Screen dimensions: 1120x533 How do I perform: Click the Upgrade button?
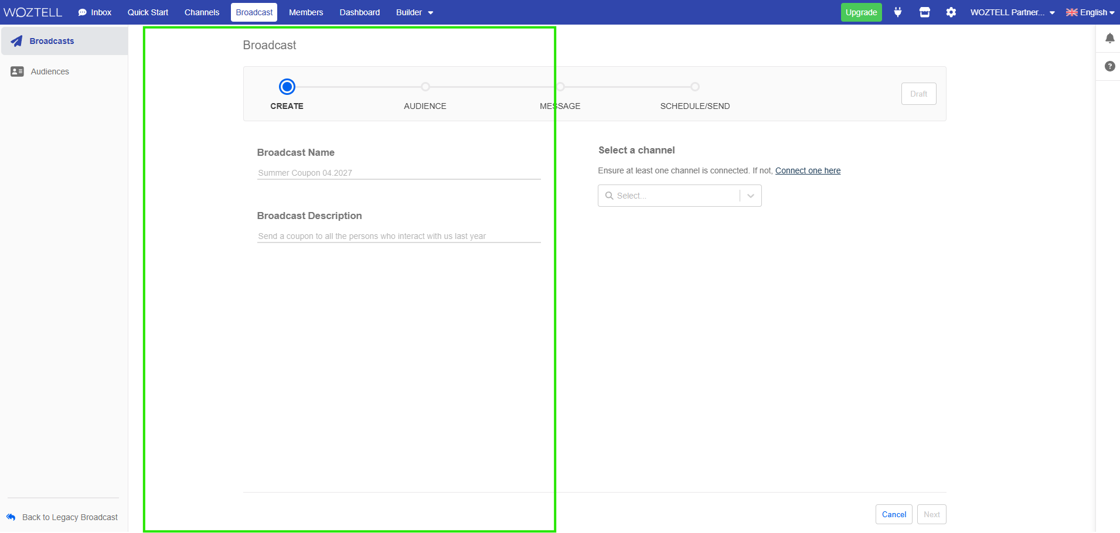861,12
